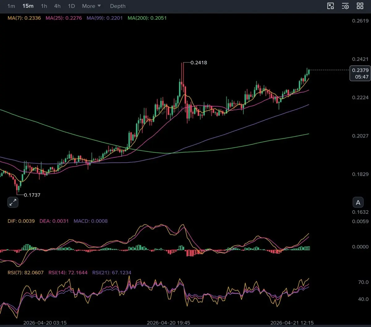Switch to the 1m timeframe

(11, 6)
